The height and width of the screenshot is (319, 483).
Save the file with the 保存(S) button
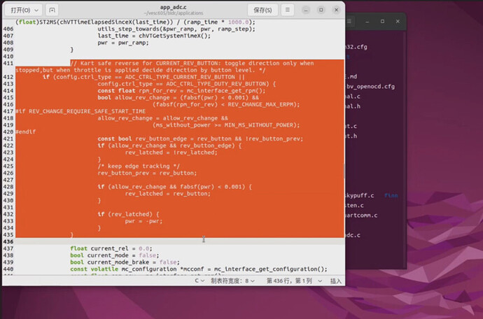pos(262,10)
